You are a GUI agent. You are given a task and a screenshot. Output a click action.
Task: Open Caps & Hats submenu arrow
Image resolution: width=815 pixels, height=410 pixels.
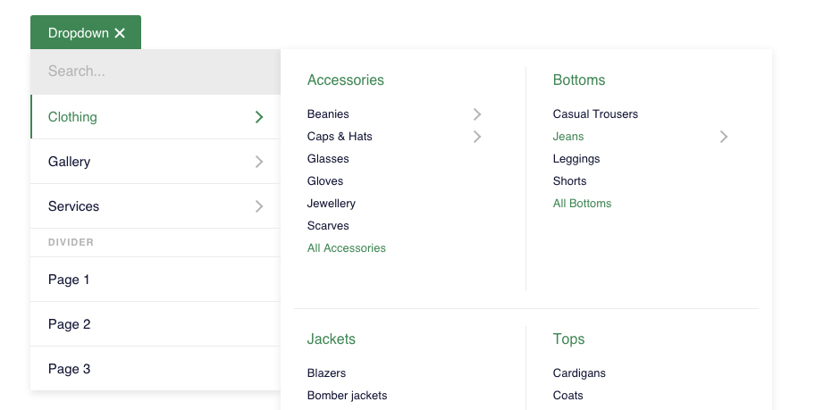tap(477, 137)
